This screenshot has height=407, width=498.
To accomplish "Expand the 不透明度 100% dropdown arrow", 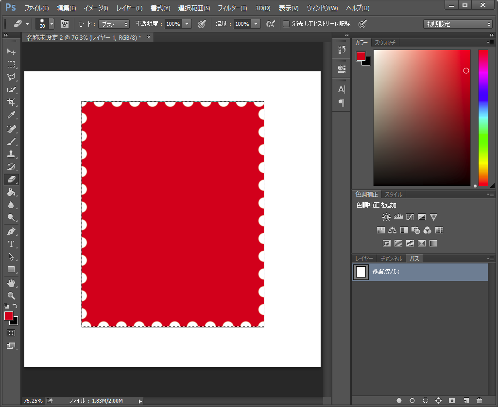I will [x=187, y=24].
